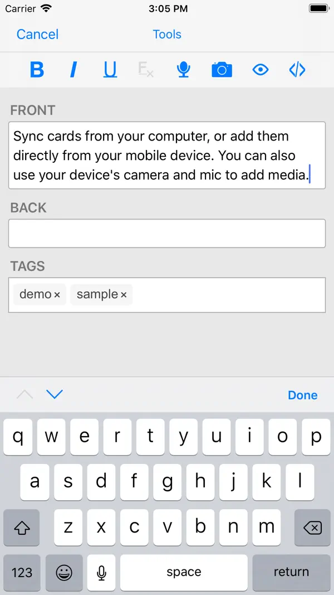Apply italic formatting
This screenshot has width=334, height=595.
point(73,69)
